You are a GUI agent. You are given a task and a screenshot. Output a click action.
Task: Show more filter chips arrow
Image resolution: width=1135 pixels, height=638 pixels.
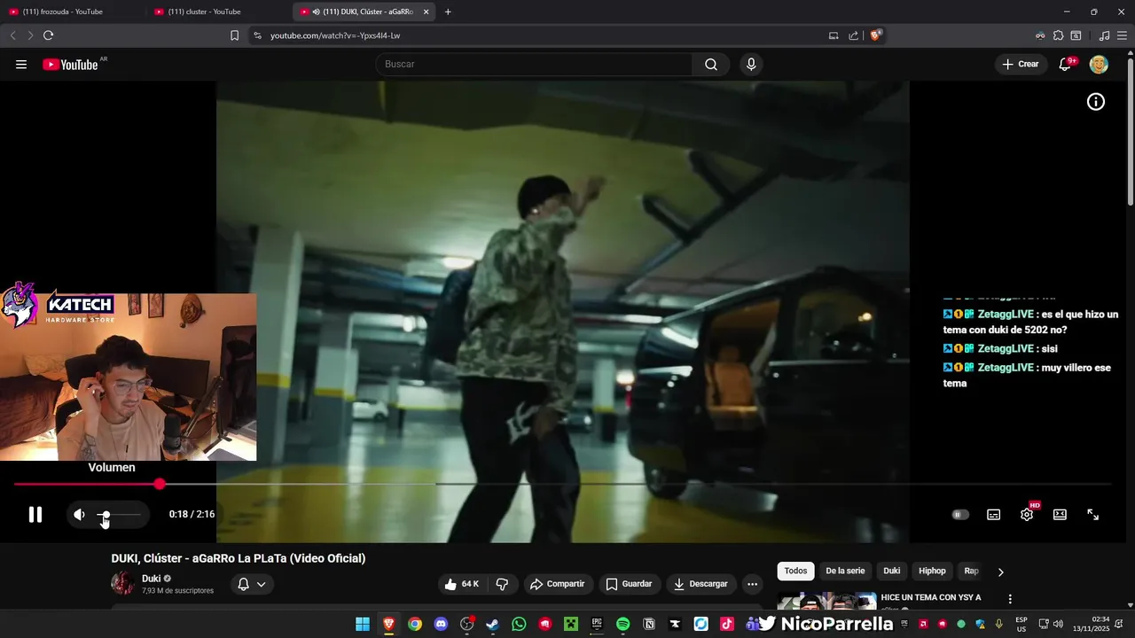(1001, 572)
